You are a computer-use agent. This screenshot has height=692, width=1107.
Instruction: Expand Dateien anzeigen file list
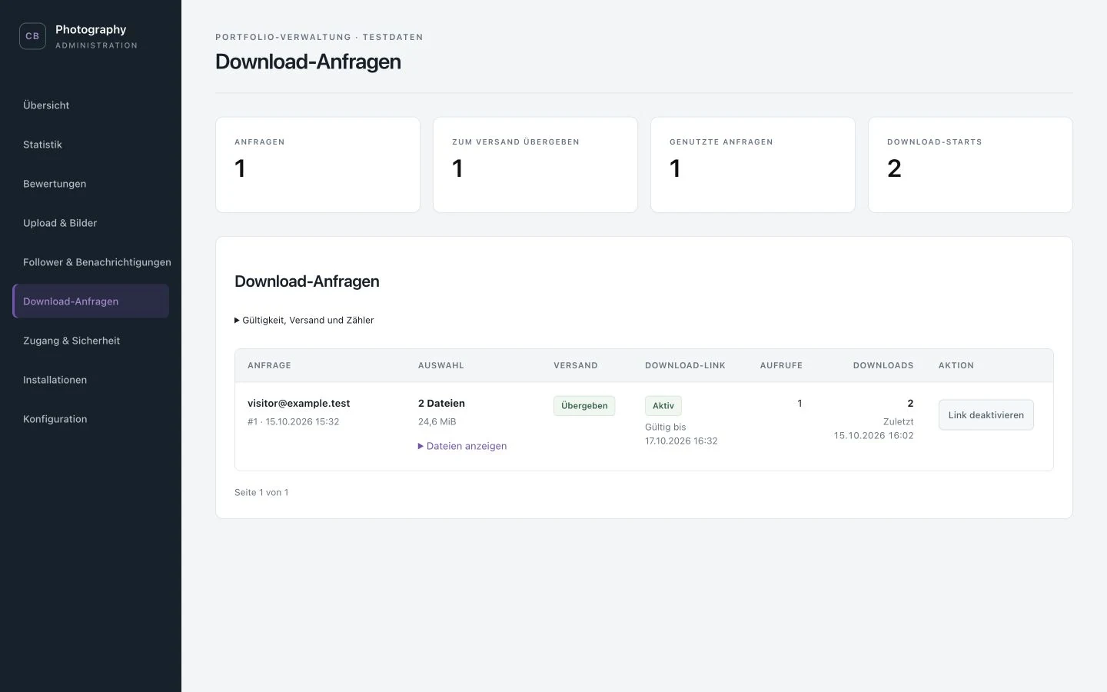(x=462, y=446)
